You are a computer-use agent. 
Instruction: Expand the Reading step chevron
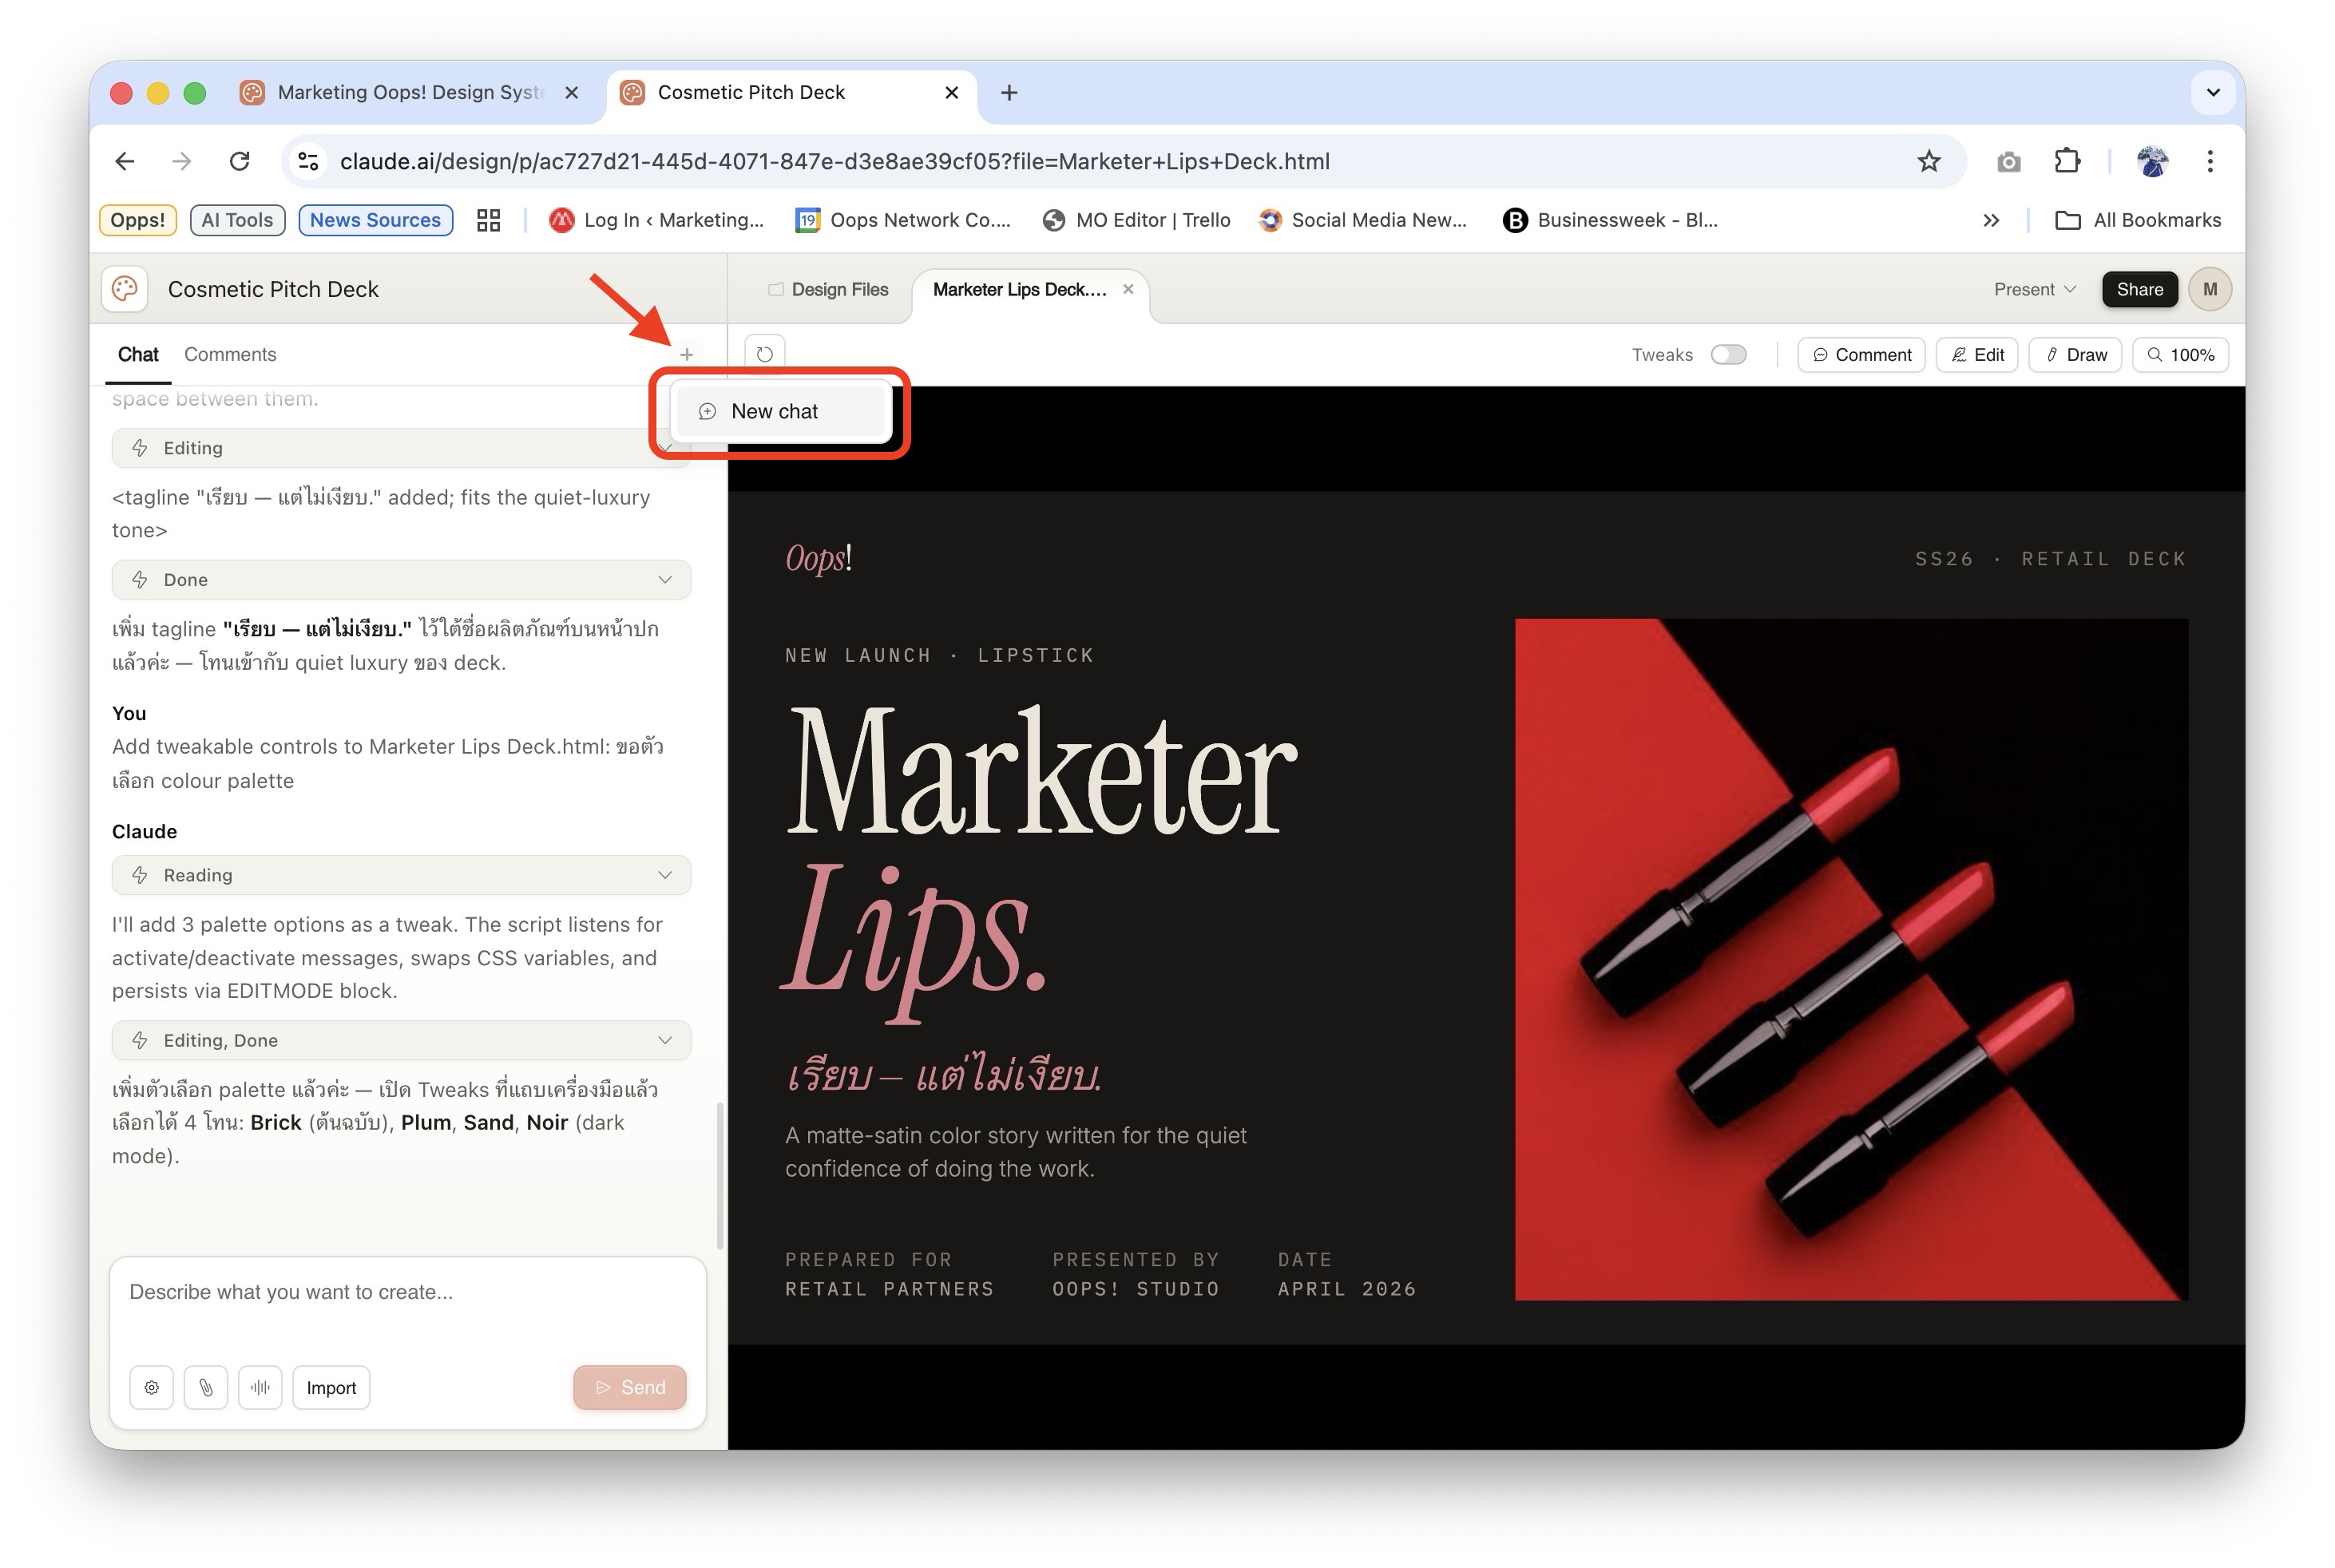[x=665, y=875]
